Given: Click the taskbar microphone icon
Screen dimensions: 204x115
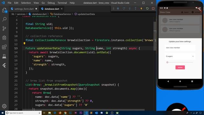Looking at the screenshot, I should (40, 113).
